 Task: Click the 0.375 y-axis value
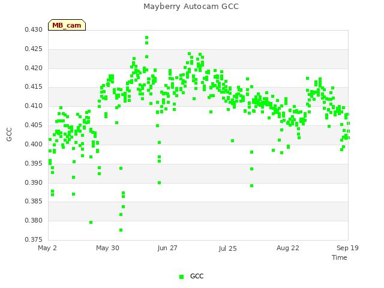click(34, 239)
